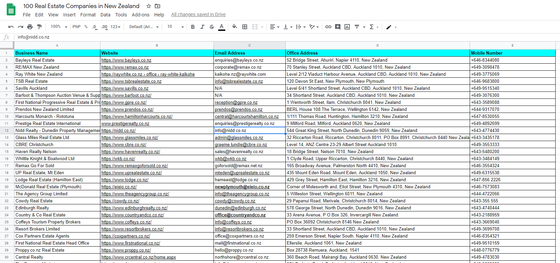The height and width of the screenshot is (263, 560).
Task: Expand the Filter views dropdown arrow
Action: (x=364, y=27)
